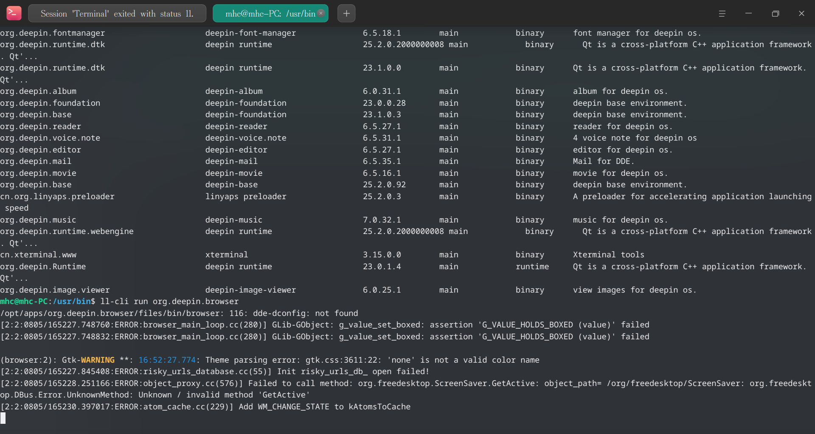The width and height of the screenshot is (815, 434).
Task: Close the terminal window
Action: click(801, 14)
